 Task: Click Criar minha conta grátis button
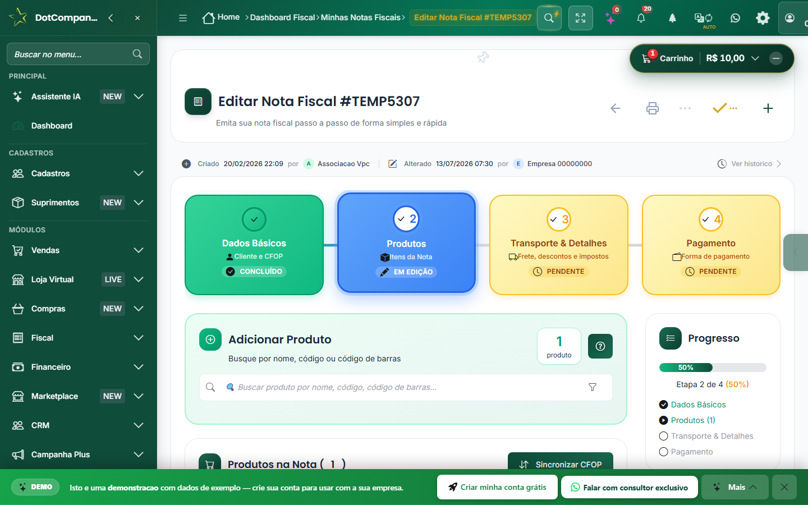(497, 487)
